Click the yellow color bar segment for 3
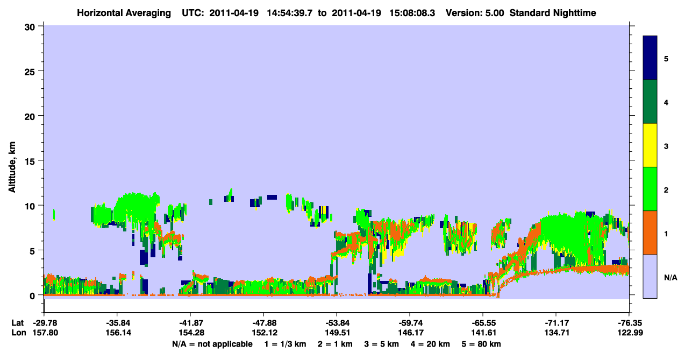The height and width of the screenshot is (359, 699). coord(650,145)
